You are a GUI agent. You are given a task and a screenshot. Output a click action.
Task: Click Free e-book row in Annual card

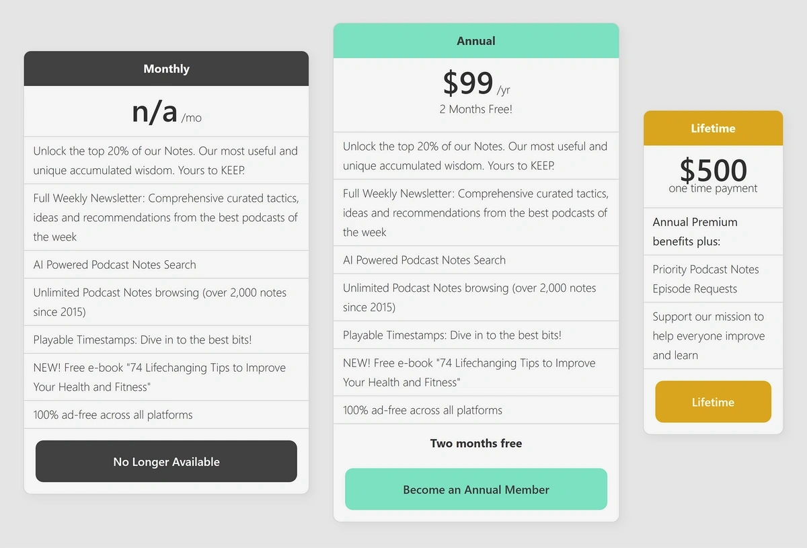pos(476,373)
